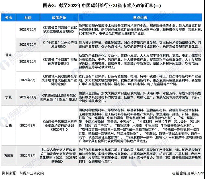Select the 山西 province cell

(8, 125)
